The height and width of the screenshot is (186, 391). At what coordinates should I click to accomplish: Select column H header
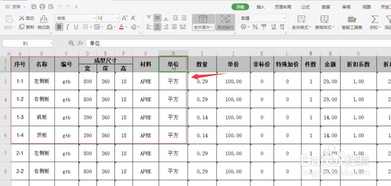pos(173,53)
